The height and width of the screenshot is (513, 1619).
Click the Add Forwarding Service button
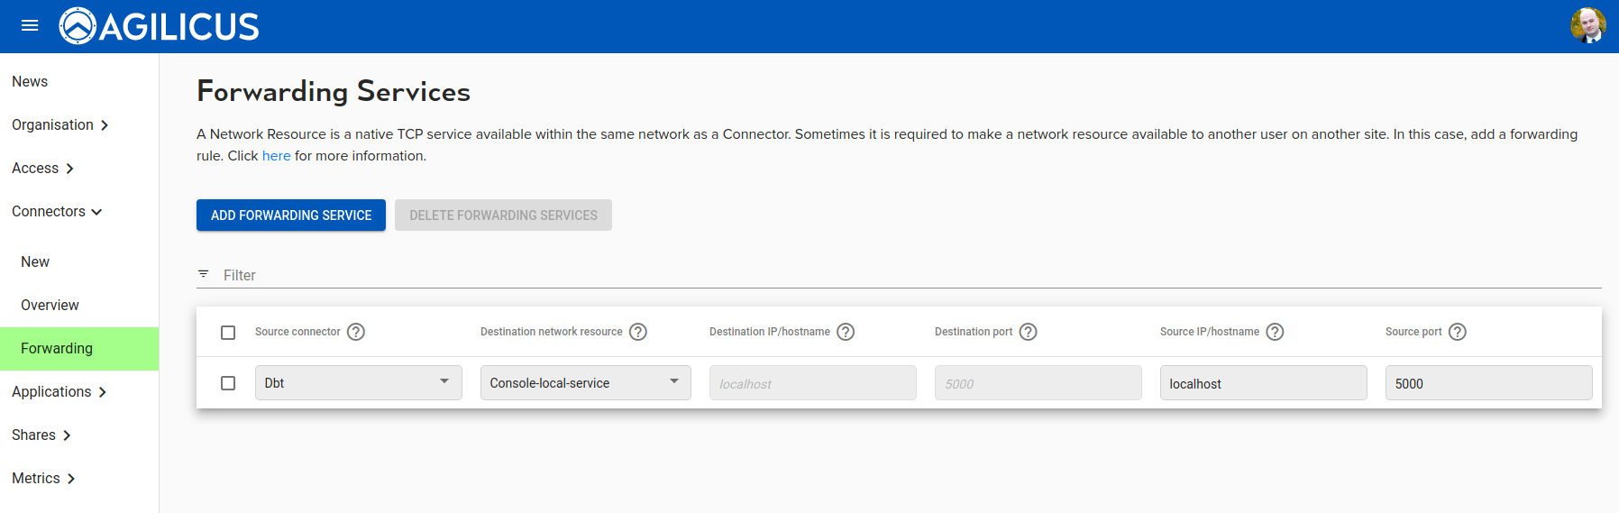point(291,215)
